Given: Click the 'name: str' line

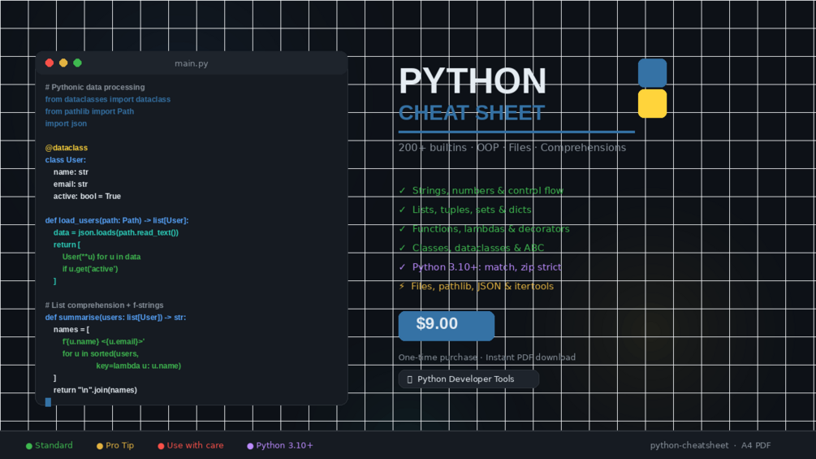Looking at the screenshot, I should click(71, 171).
